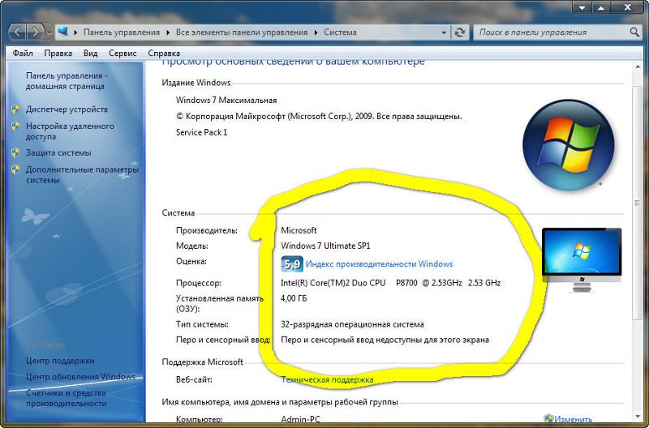
Task: Go back with the Back arrow button
Action: point(17,32)
